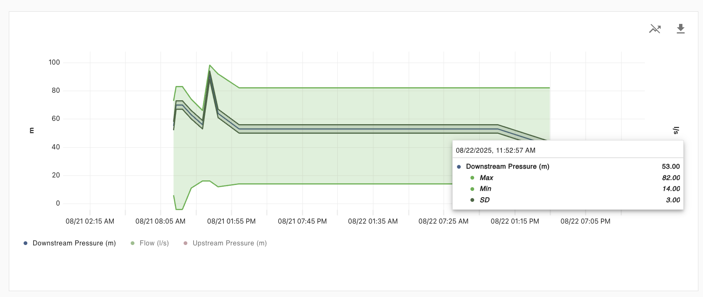
Task: Click the blue dot in tooltip header row
Action: click(x=459, y=167)
